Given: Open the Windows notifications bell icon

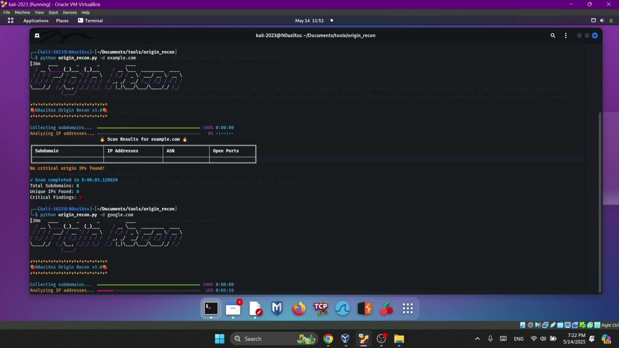Looking at the screenshot, I should (x=593, y=339).
